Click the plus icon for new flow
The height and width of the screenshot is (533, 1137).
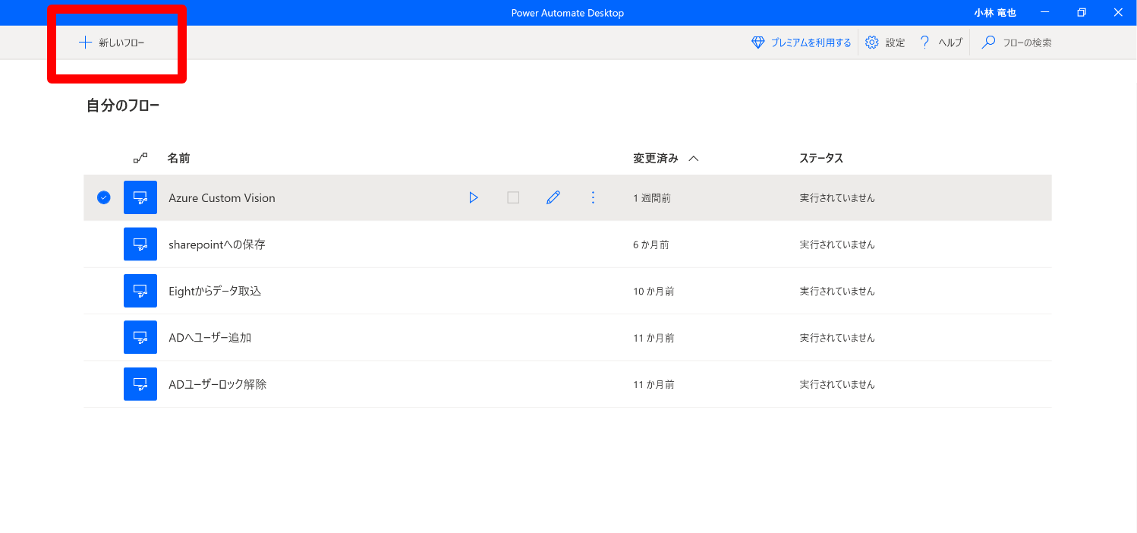pos(85,43)
